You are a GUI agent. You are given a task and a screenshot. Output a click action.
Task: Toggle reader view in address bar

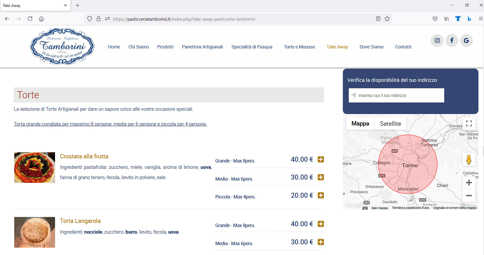pos(378,19)
